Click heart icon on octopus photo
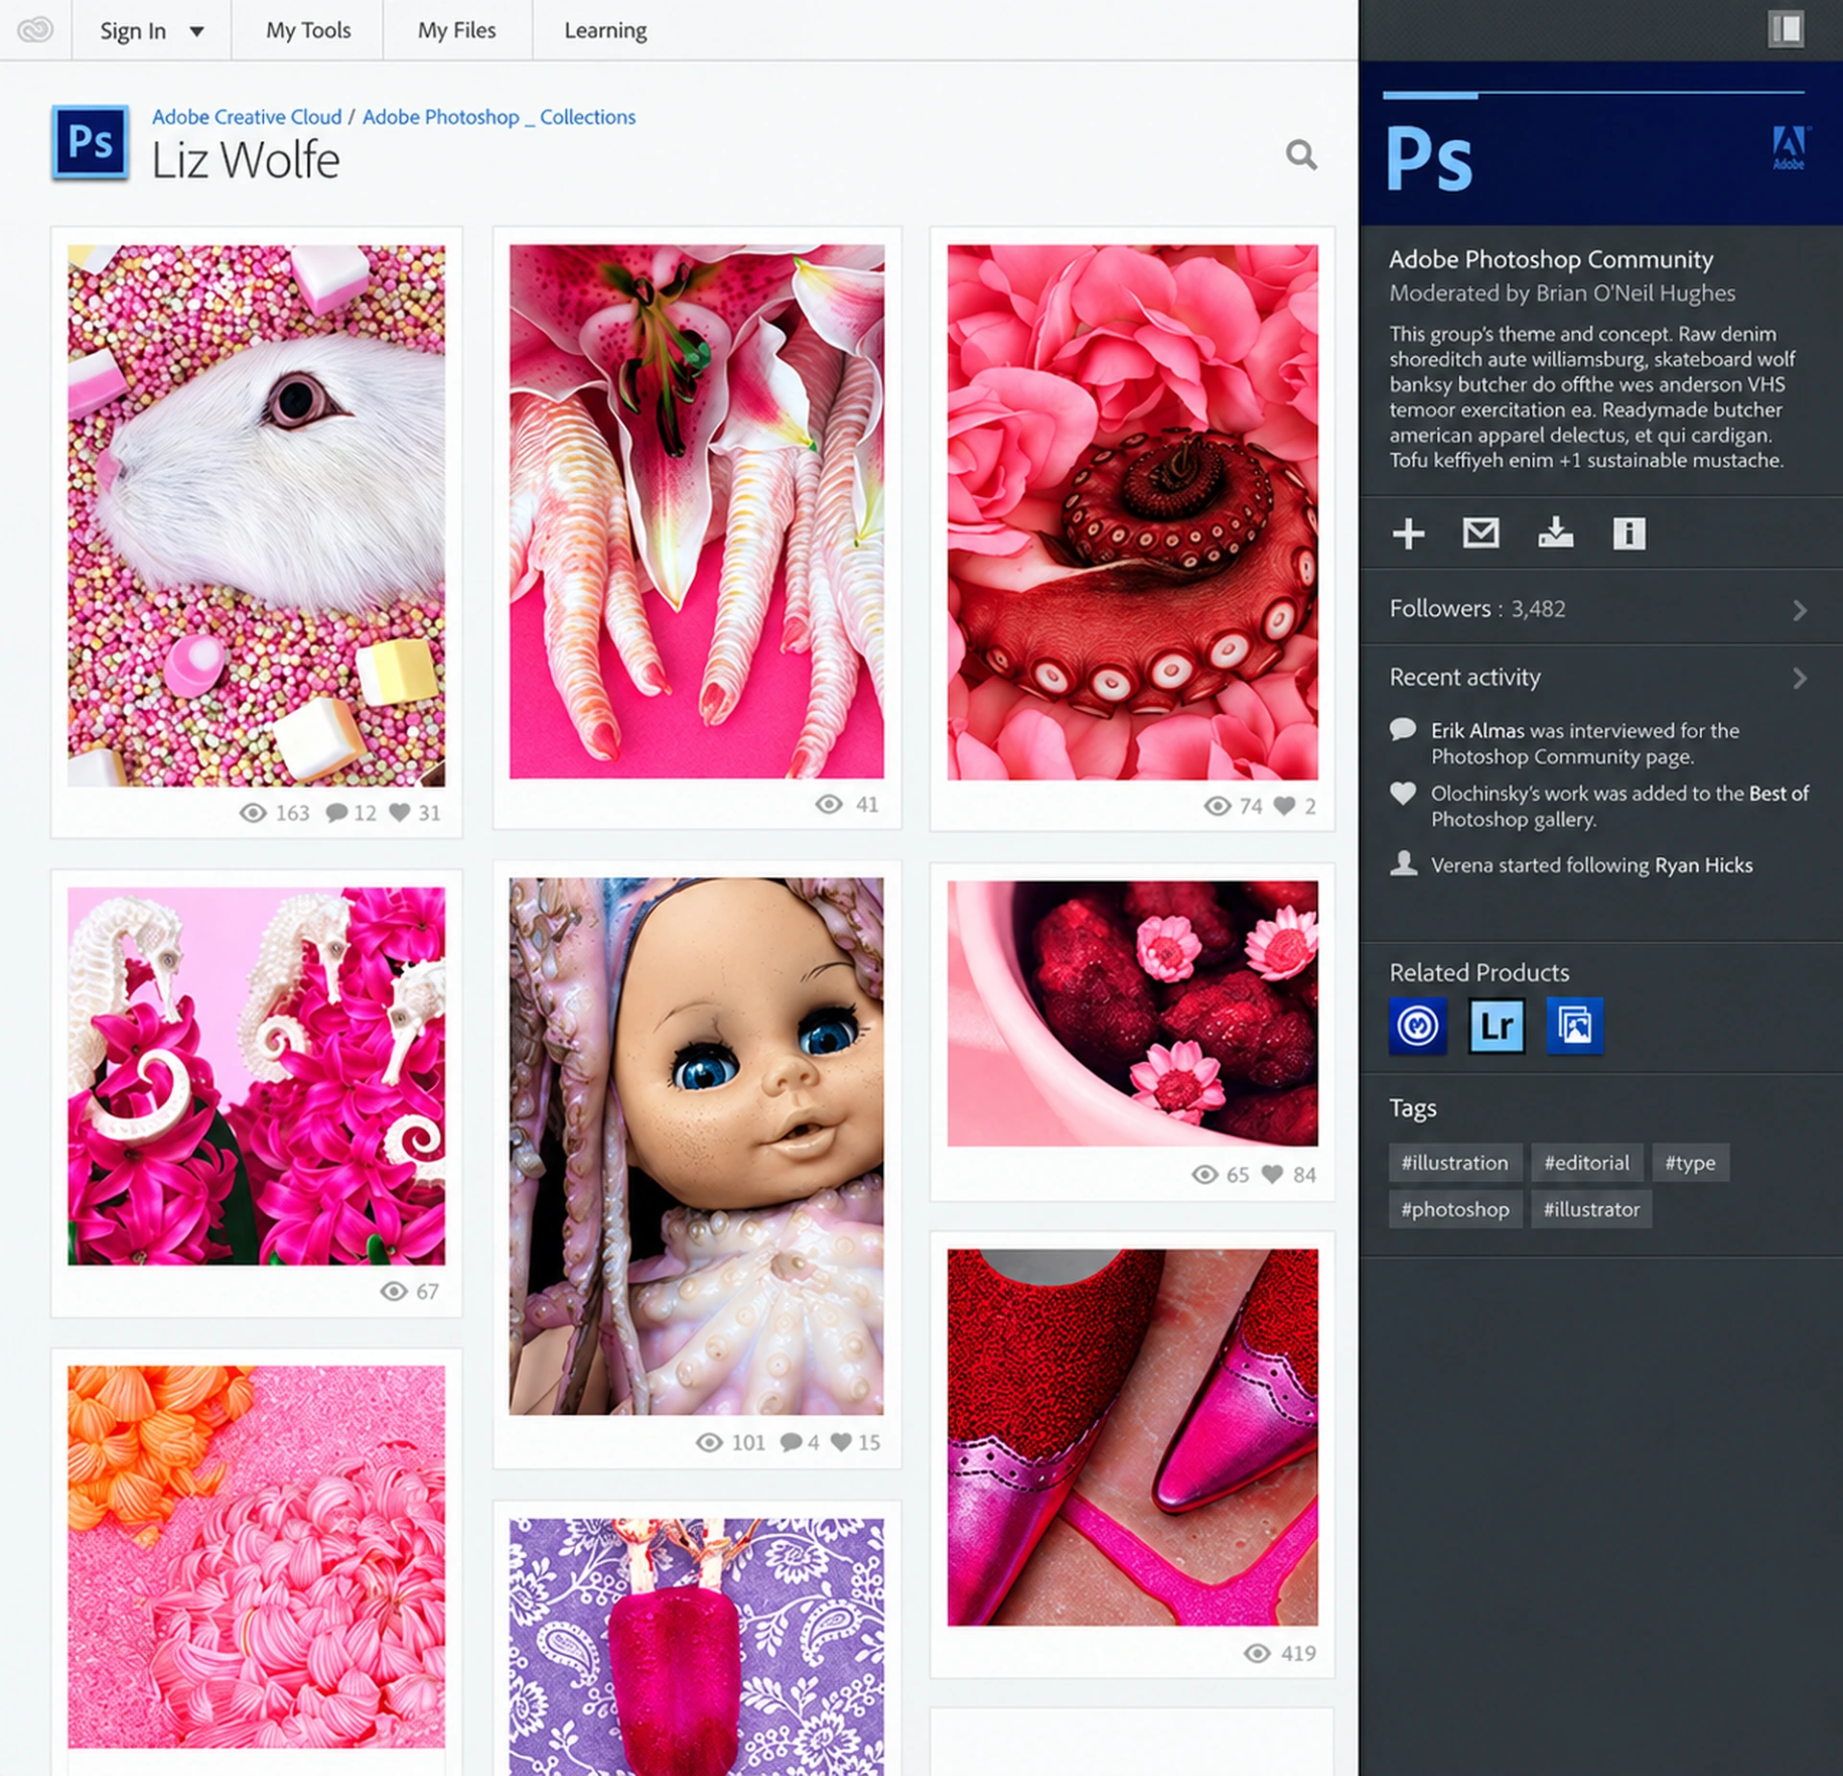This screenshot has width=1843, height=1776. pyautogui.click(x=1284, y=806)
